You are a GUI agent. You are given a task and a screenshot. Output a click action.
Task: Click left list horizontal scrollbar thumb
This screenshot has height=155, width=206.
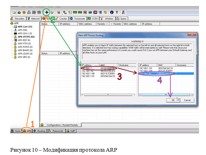pos(108,95)
